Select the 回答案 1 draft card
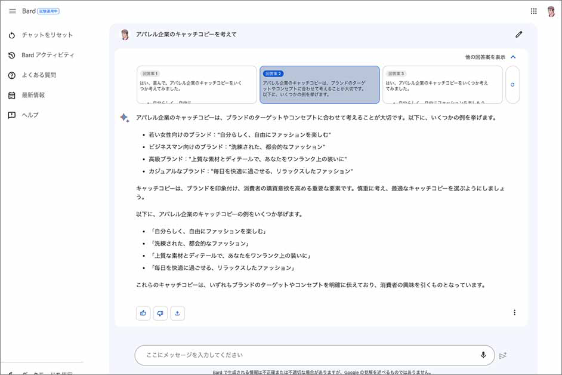Screen dimensions: 562x375 (x=196, y=84)
